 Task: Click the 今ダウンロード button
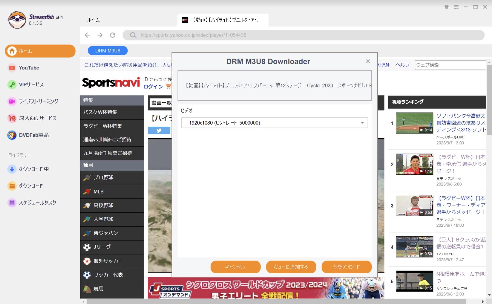point(346,267)
